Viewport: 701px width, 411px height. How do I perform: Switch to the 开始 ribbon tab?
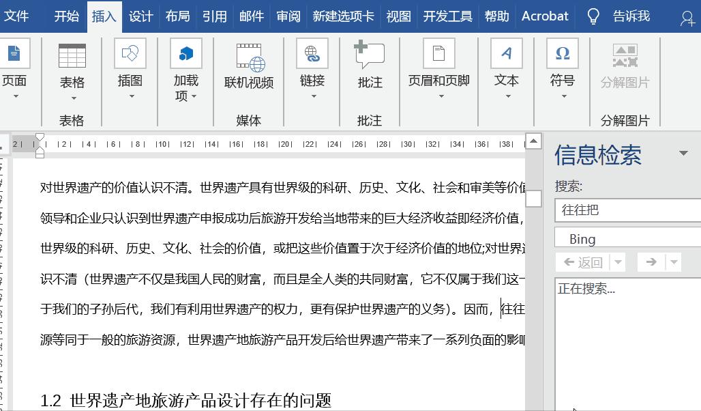[x=65, y=16]
